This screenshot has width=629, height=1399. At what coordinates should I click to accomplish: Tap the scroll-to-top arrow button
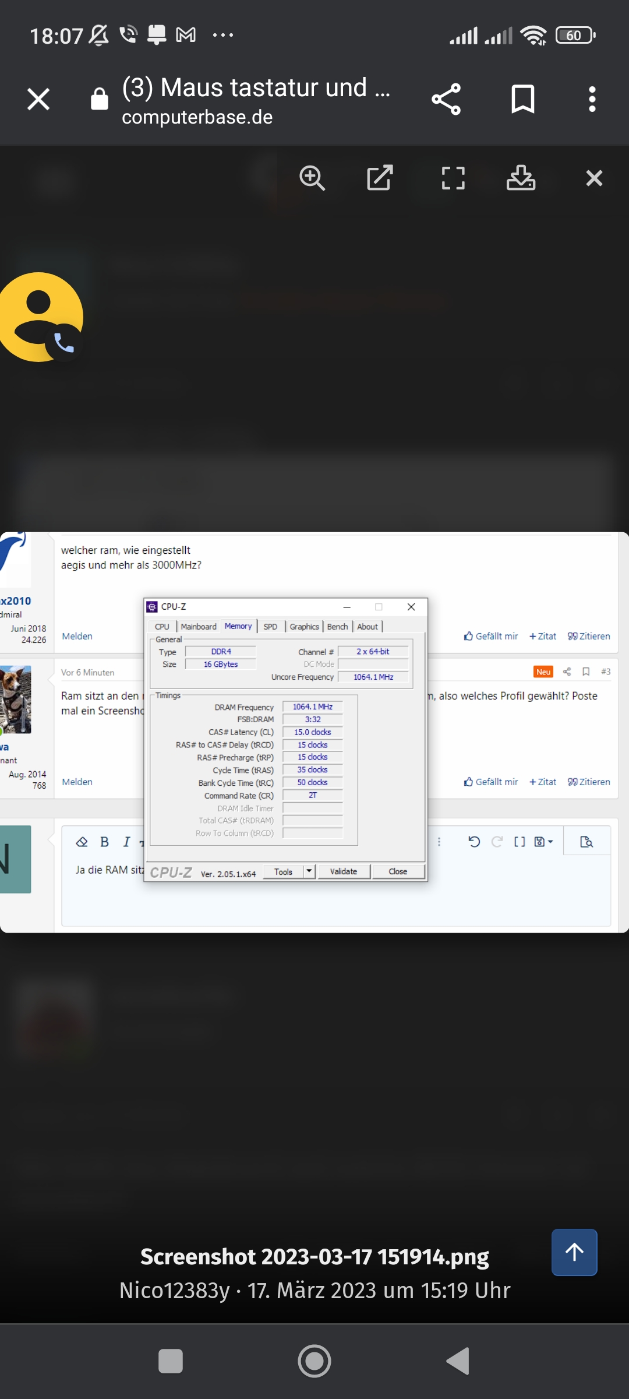(574, 1252)
